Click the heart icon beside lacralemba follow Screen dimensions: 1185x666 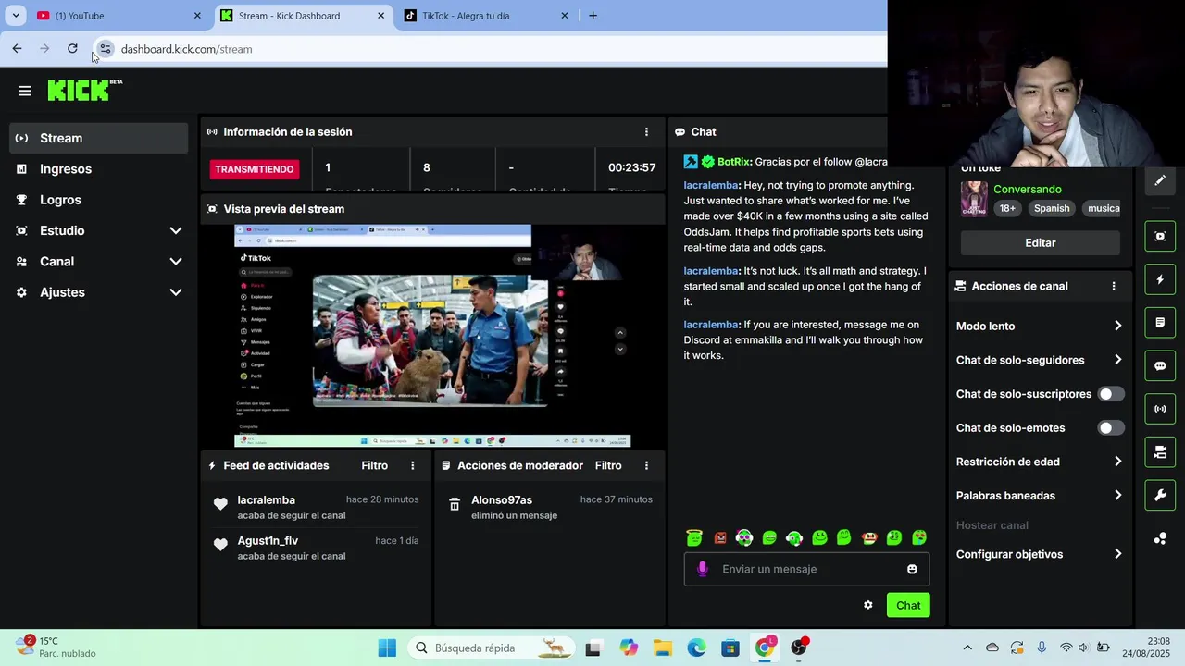[x=220, y=504]
